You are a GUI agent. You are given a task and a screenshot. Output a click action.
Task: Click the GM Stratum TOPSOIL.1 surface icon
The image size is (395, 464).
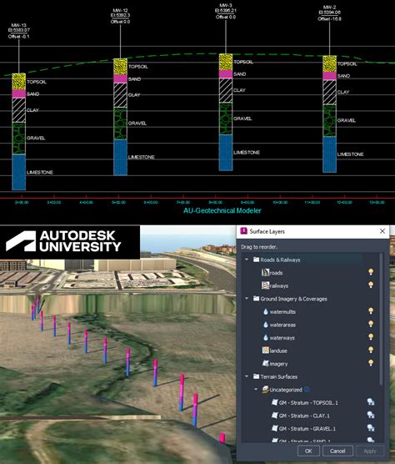pyautogui.click(x=274, y=402)
